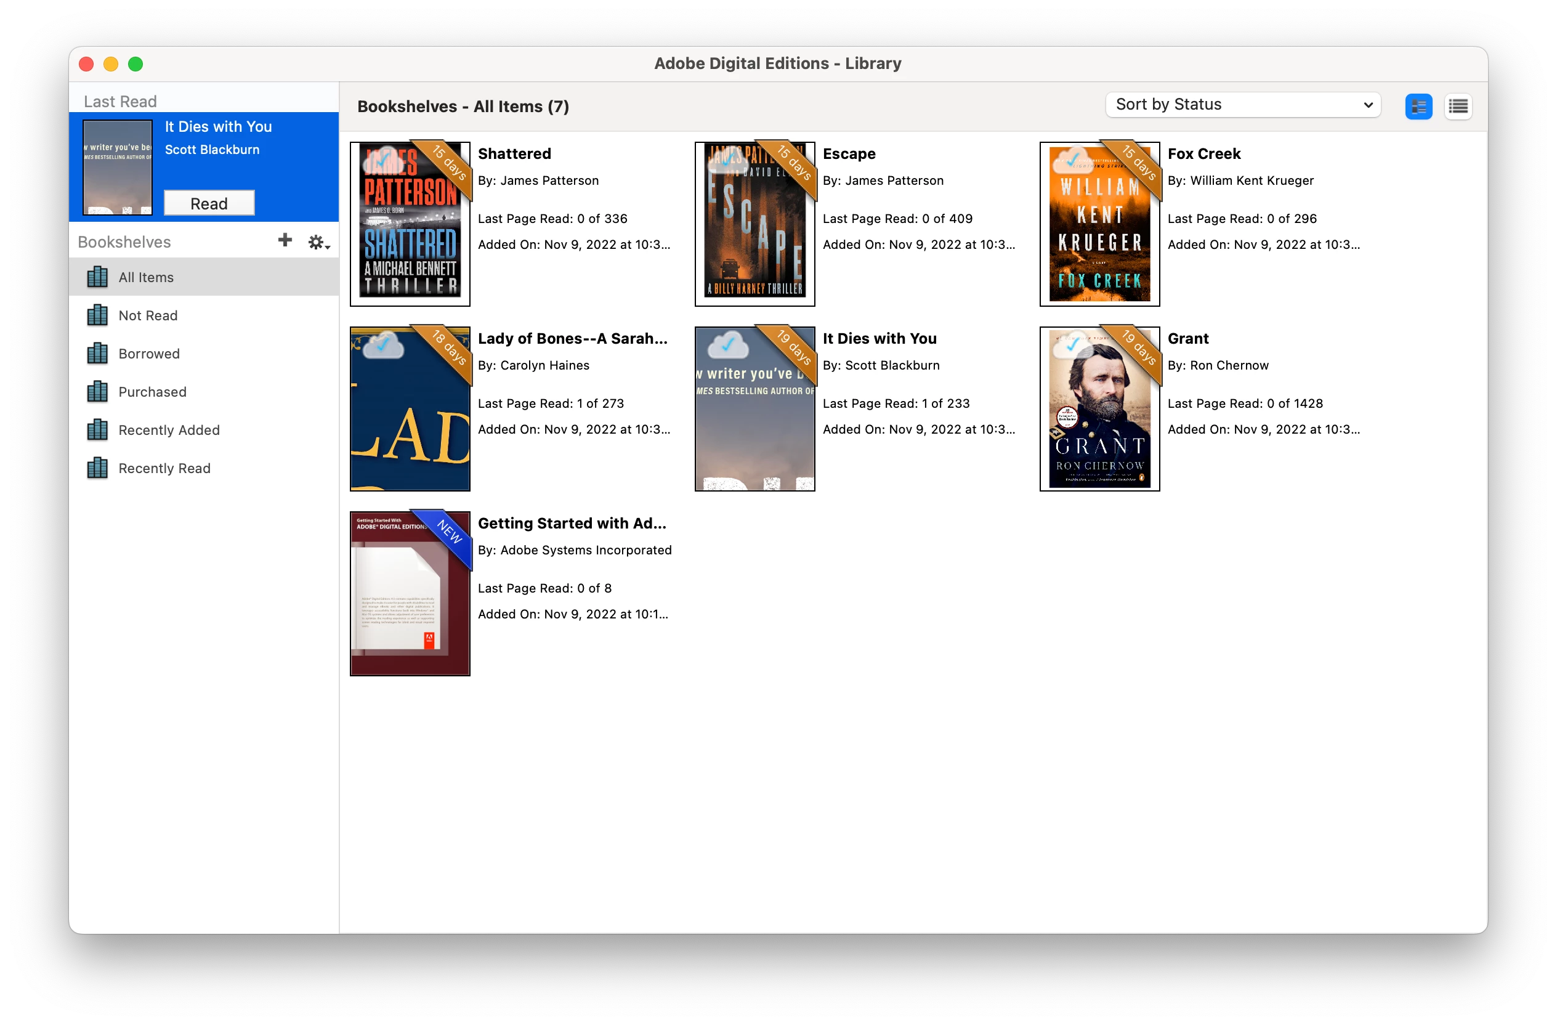Click the Last Read book cover thumbnail
The width and height of the screenshot is (1557, 1025).
tap(118, 168)
